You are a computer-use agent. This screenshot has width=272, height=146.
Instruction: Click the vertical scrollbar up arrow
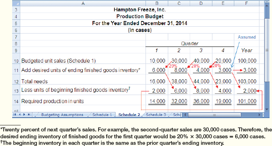(267, 6)
